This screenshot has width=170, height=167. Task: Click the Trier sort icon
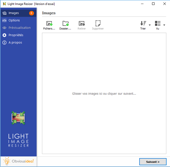(x=143, y=23)
